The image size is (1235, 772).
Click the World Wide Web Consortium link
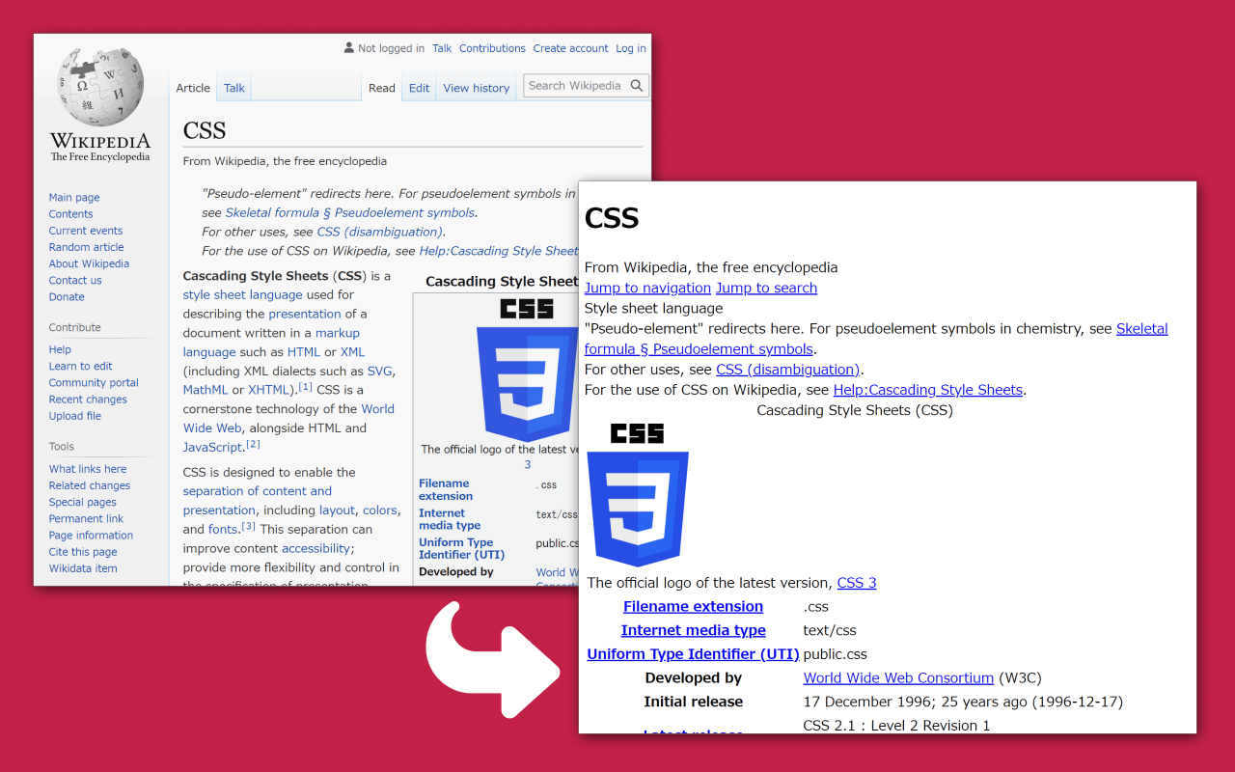tap(898, 677)
